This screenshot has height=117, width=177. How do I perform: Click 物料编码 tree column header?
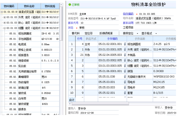pos(9,6)
